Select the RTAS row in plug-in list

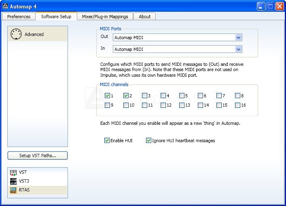[38, 190]
